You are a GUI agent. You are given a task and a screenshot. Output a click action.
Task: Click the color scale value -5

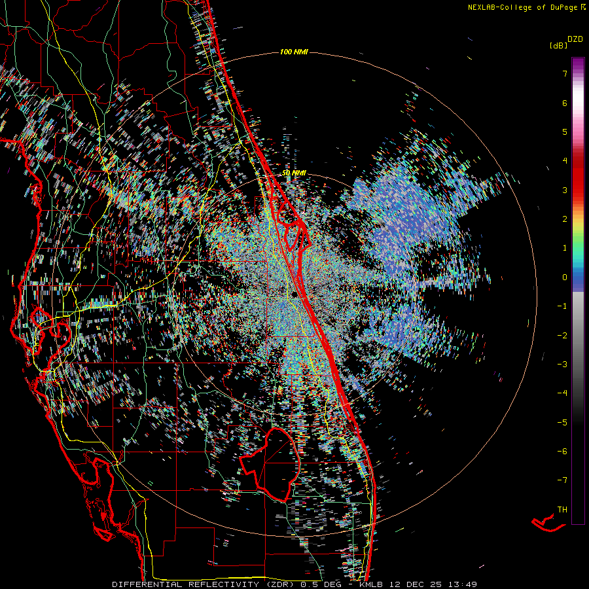pos(562,422)
